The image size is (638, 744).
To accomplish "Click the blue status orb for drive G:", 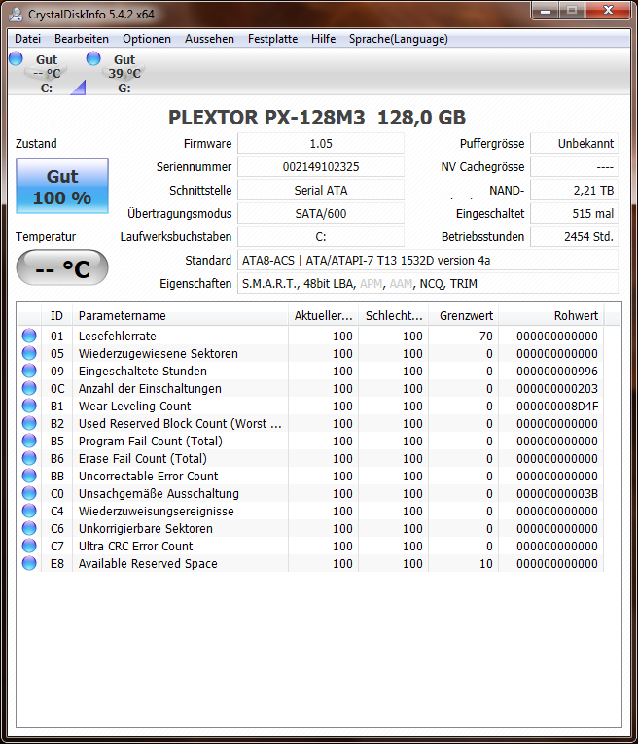I will tap(93, 58).
